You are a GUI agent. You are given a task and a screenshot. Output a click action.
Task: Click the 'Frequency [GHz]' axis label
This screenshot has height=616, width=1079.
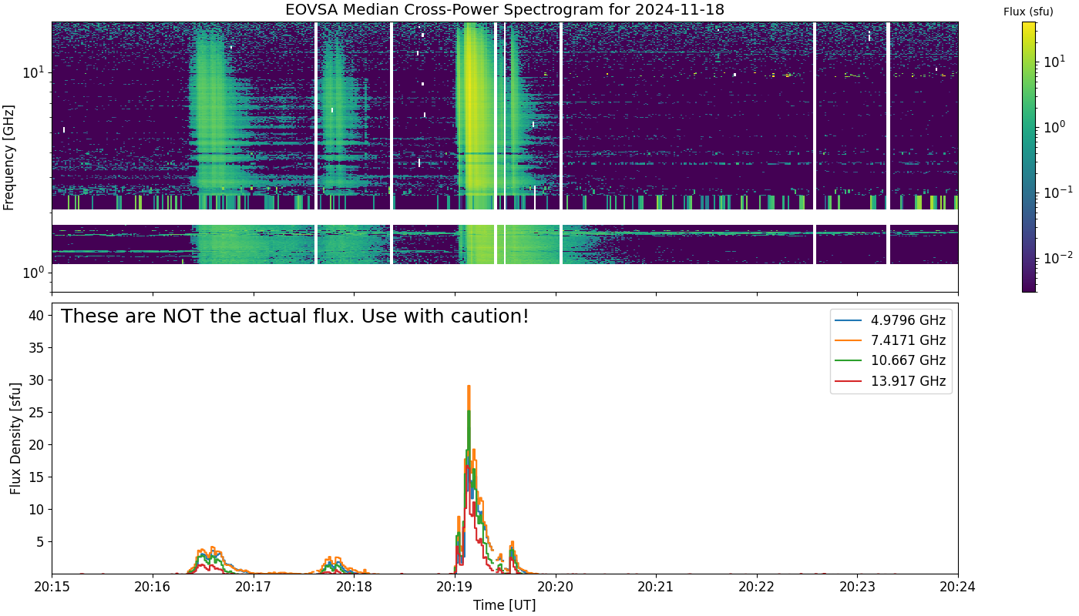point(9,156)
